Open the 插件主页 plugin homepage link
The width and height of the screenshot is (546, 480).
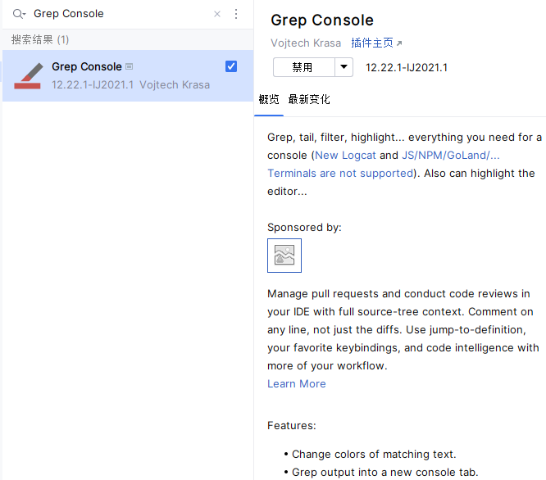coord(376,43)
